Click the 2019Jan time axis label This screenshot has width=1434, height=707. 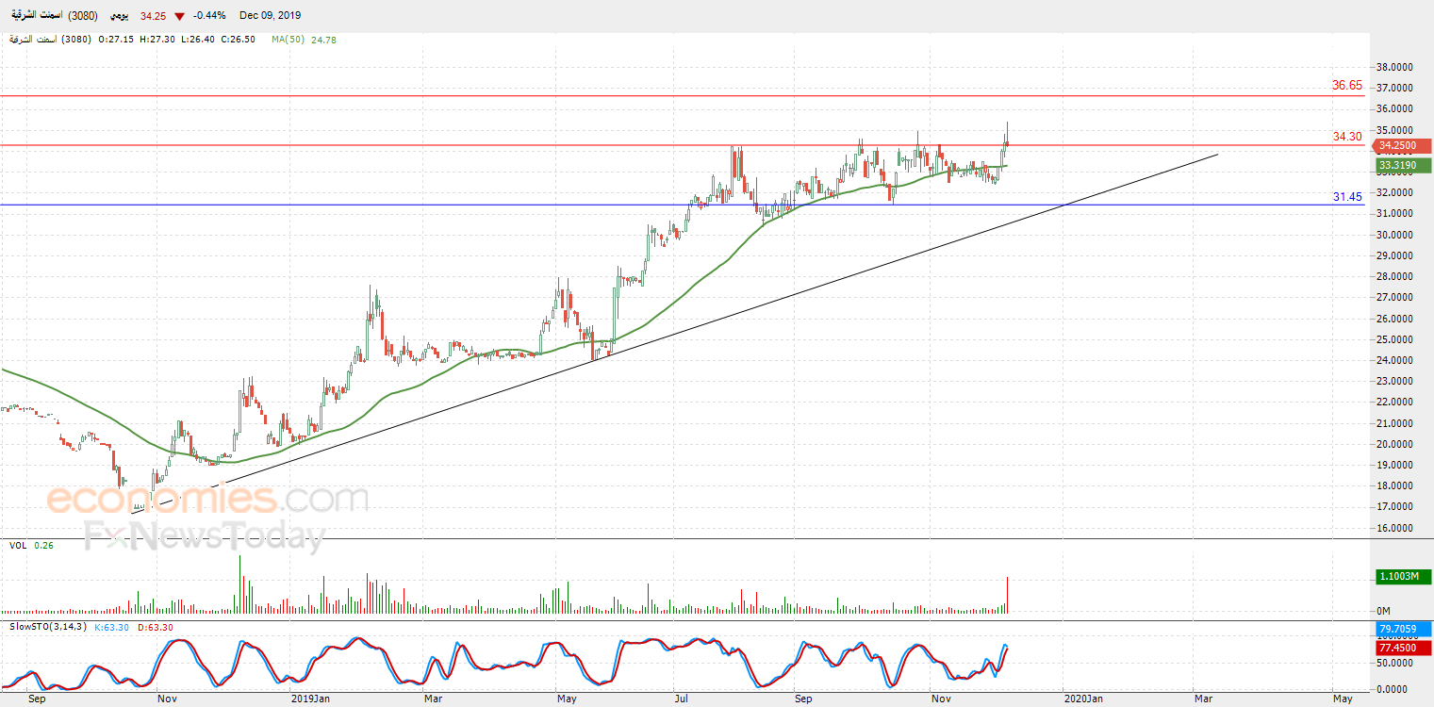[x=310, y=699]
